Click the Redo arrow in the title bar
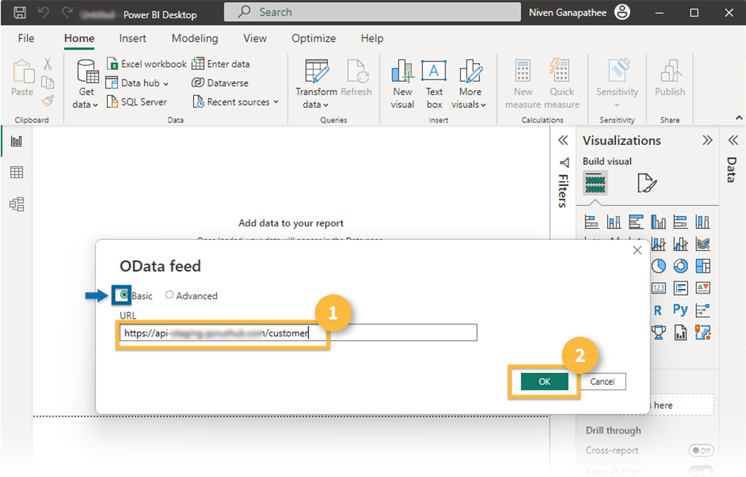The height and width of the screenshot is (477, 746). click(67, 13)
